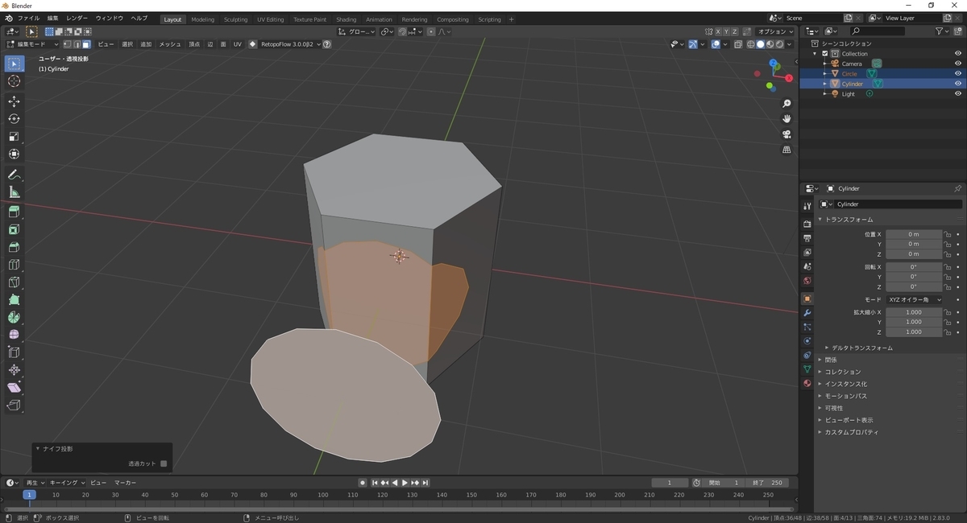Image resolution: width=967 pixels, height=523 pixels.
Task: Open the XYZ オイラー角 rotation mode dropdown
Action: (x=915, y=299)
